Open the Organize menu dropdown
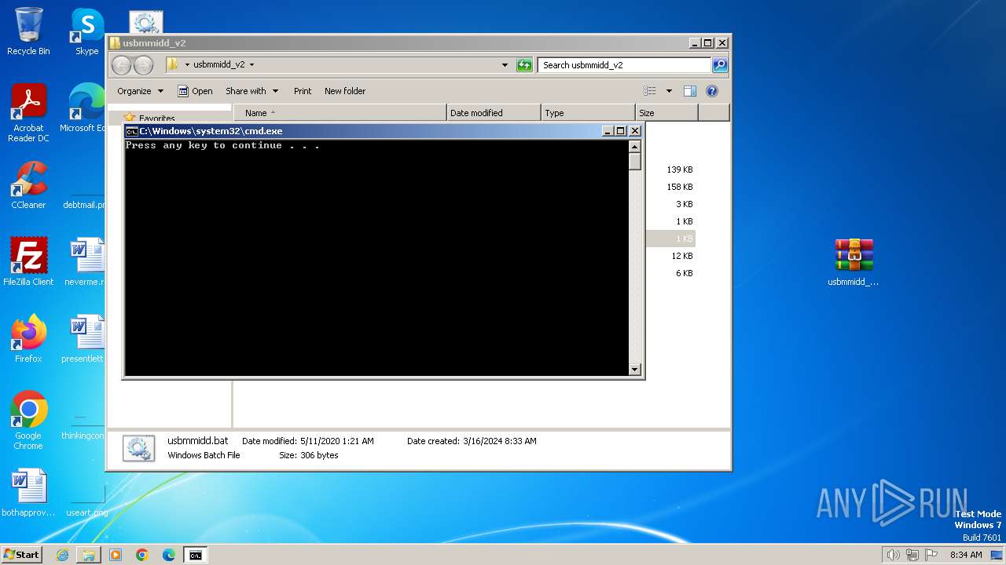 [x=140, y=91]
